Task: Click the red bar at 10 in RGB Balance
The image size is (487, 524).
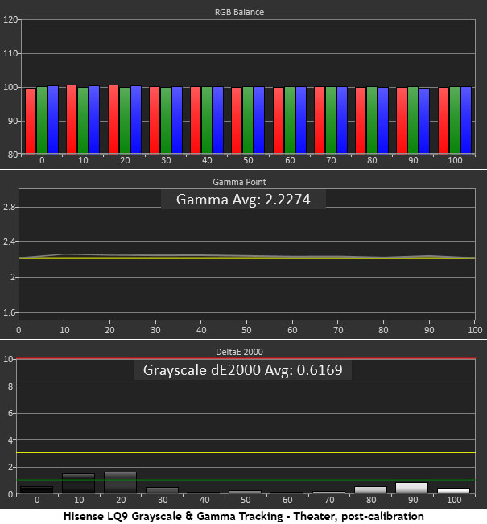Action: 72,119
